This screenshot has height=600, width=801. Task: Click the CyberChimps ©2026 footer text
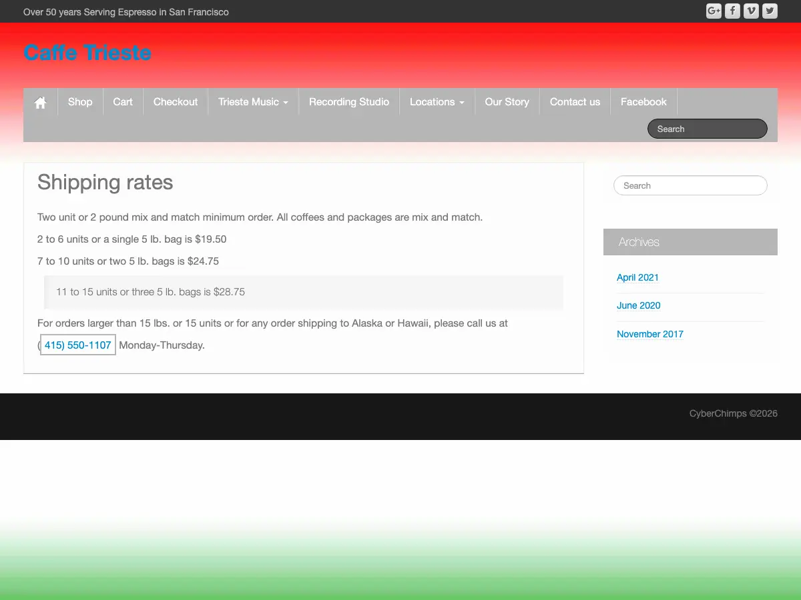point(734,413)
